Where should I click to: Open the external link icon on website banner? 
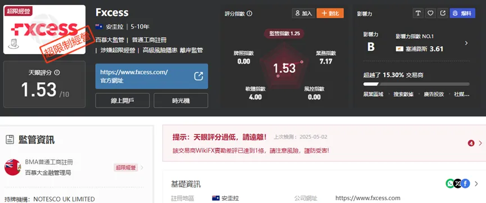point(198,76)
